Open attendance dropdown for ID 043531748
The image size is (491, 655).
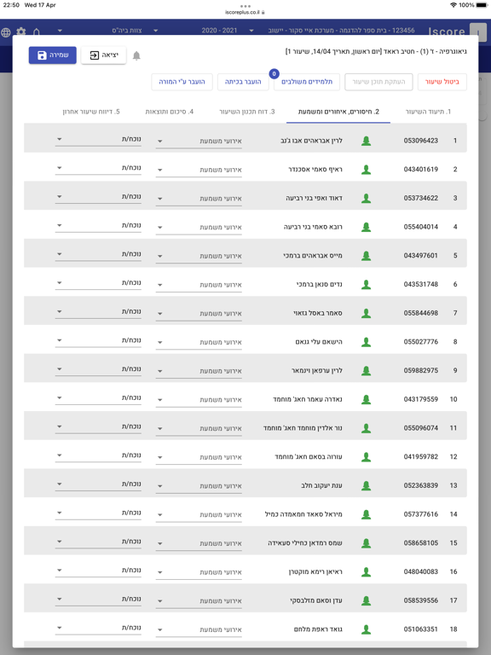[x=98, y=283]
